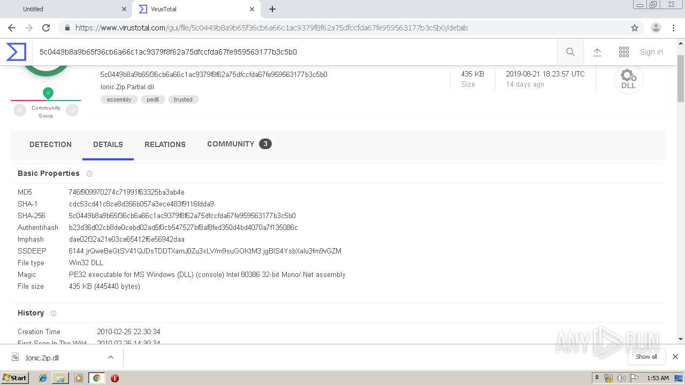Close the Untitled tab
The width and height of the screenshot is (685, 385).
tap(124, 9)
